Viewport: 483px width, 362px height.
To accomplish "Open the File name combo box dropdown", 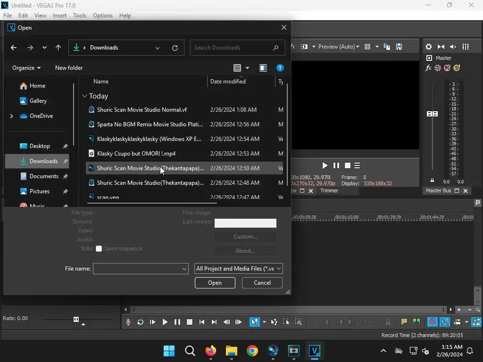I will 184,269.
